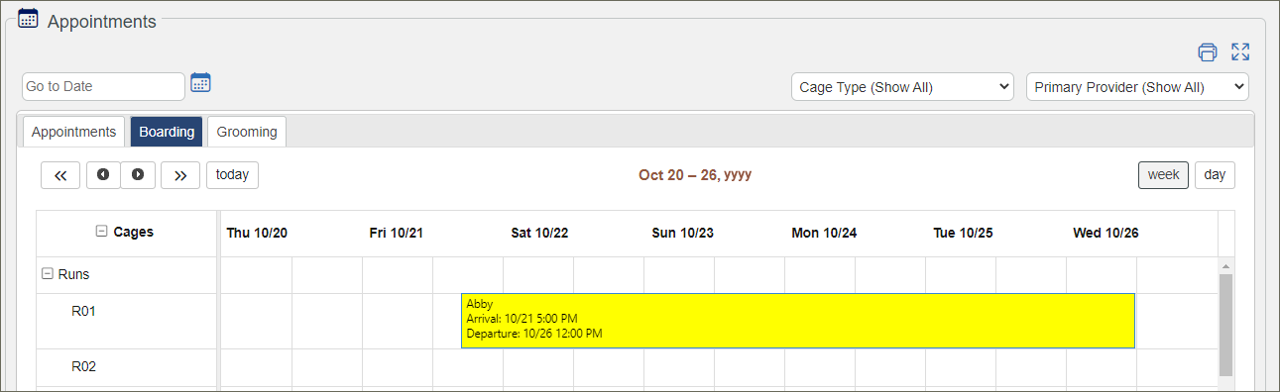Collapse the Cages group
The image size is (1280, 392).
click(x=101, y=232)
